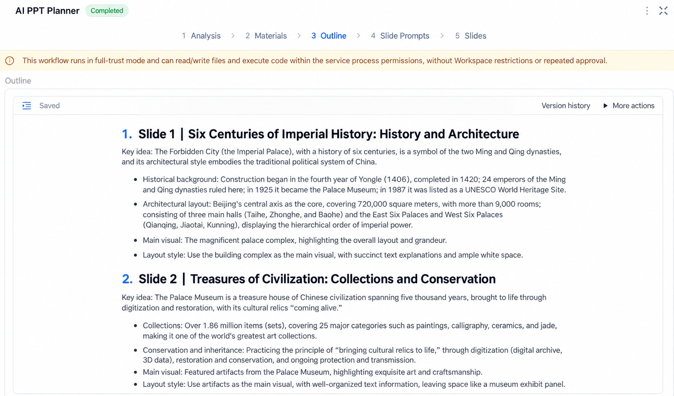Click the warning info circle icon
This screenshot has width=674, height=396.
point(9,61)
